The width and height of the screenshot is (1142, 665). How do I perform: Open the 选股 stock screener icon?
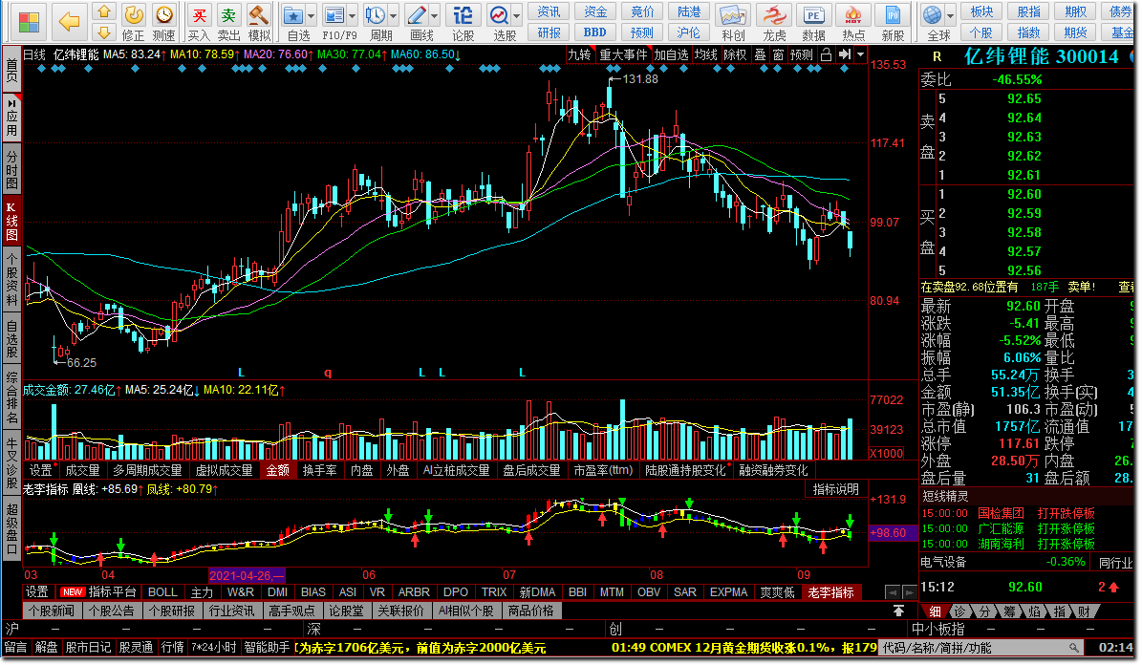click(x=499, y=15)
